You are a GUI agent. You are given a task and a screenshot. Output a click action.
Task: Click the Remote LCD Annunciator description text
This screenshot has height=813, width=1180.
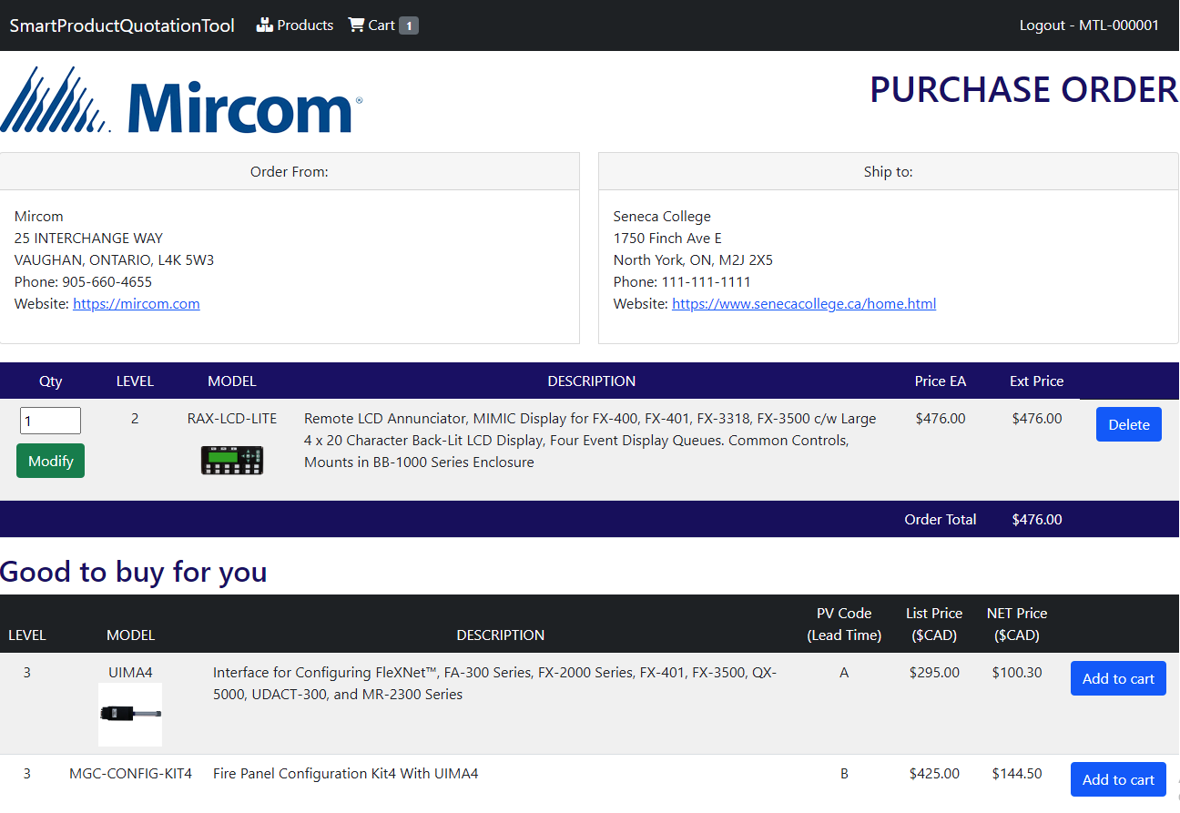point(590,441)
